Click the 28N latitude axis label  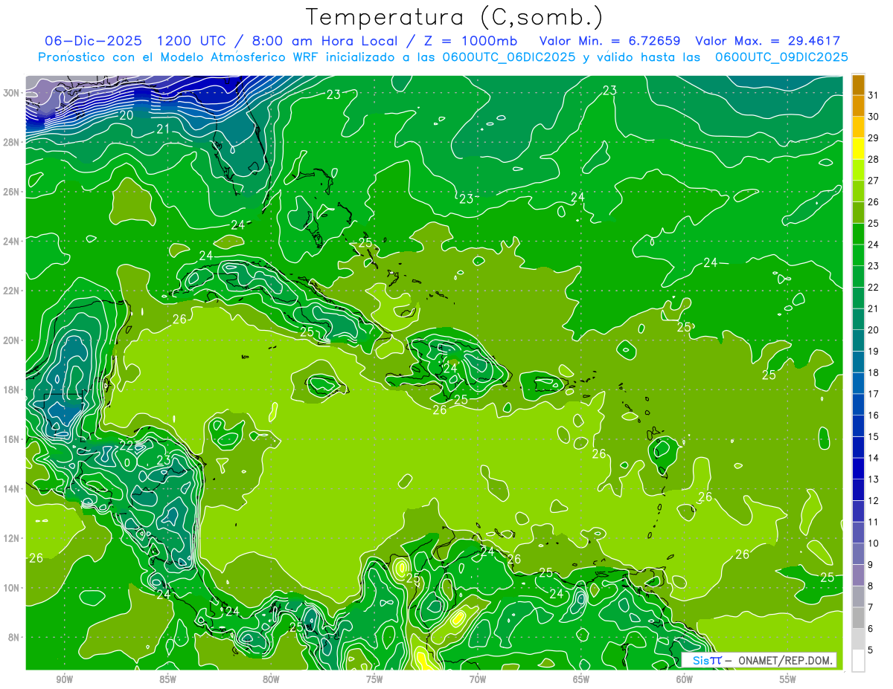point(13,142)
